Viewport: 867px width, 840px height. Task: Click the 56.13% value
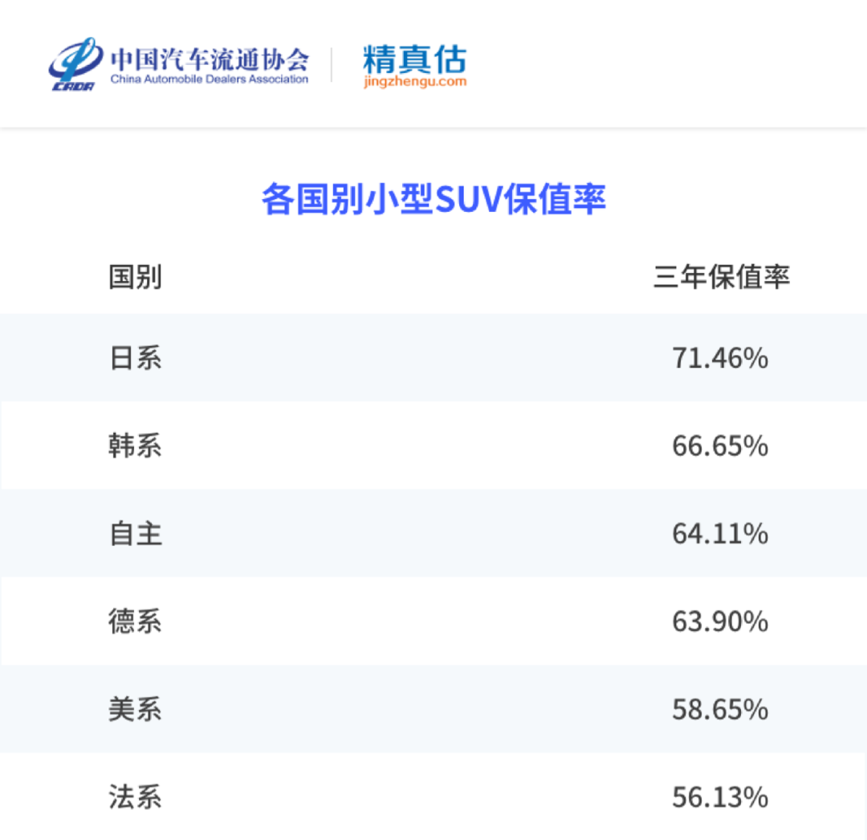[x=720, y=797]
